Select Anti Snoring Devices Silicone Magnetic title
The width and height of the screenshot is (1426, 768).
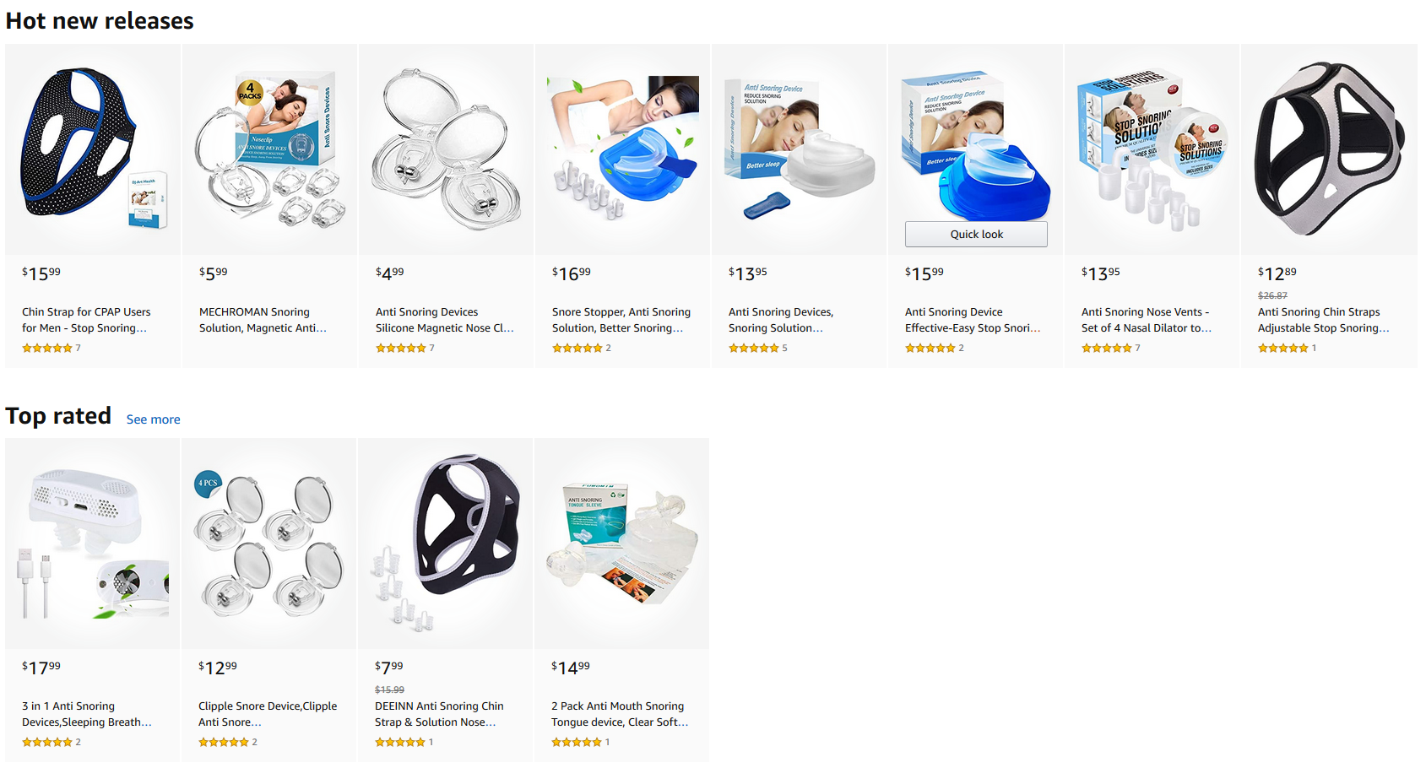click(445, 320)
